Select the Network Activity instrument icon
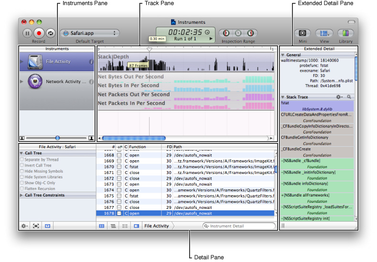 coord(35,82)
